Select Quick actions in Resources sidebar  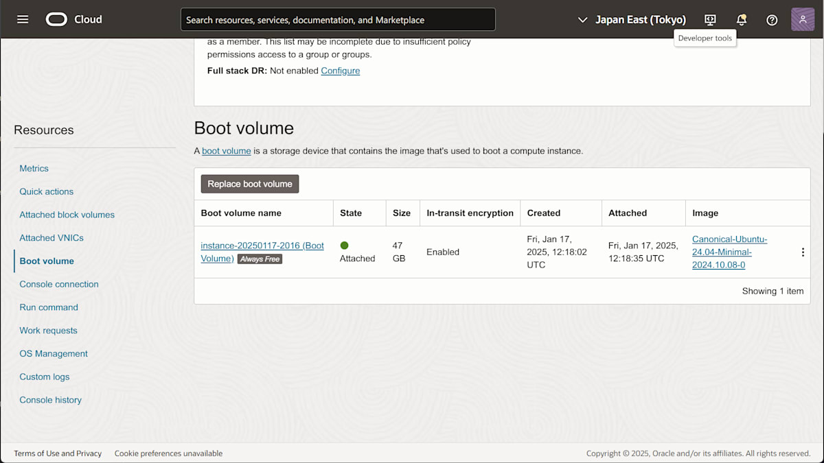(x=46, y=191)
